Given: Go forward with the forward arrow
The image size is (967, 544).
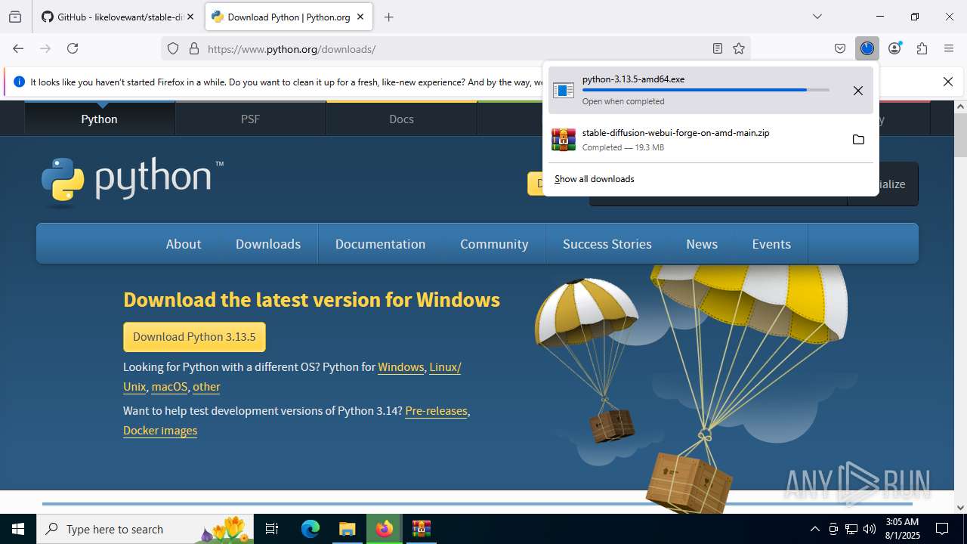Looking at the screenshot, I should (x=45, y=48).
